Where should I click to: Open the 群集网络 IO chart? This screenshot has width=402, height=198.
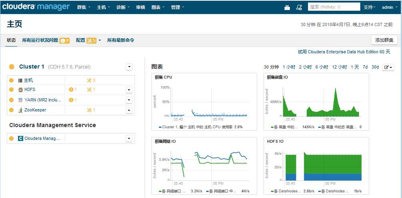point(204,166)
